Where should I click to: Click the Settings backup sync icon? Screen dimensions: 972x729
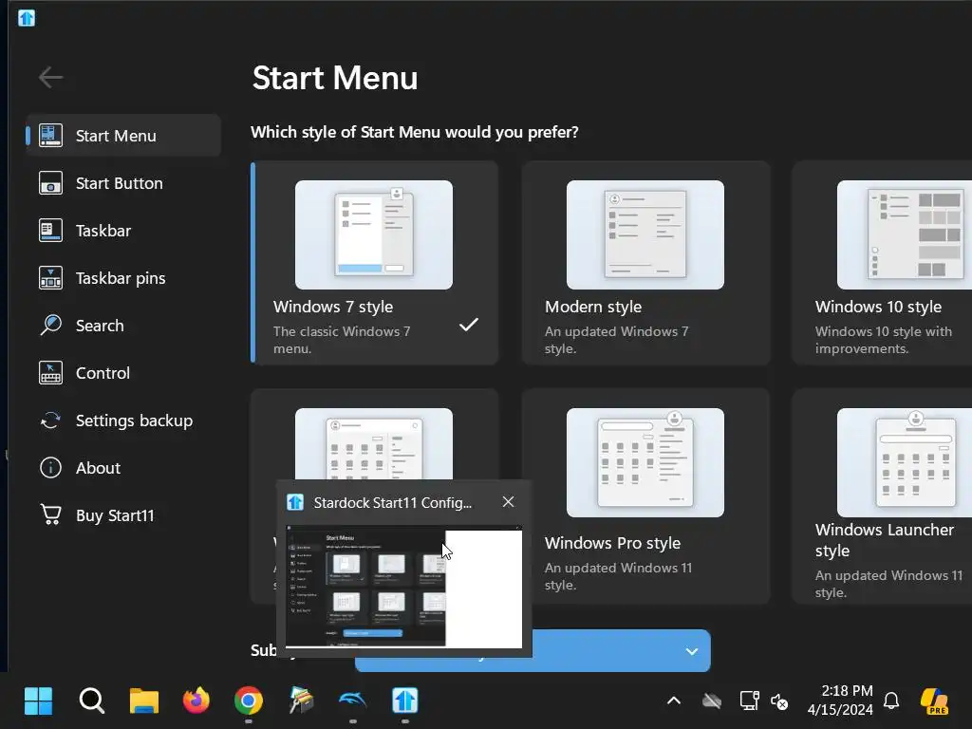50,421
